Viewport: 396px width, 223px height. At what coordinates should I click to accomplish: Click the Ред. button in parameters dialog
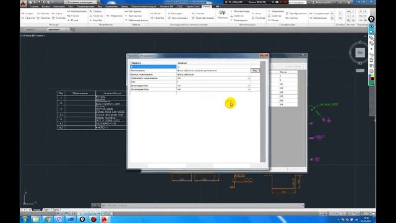tap(255, 71)
